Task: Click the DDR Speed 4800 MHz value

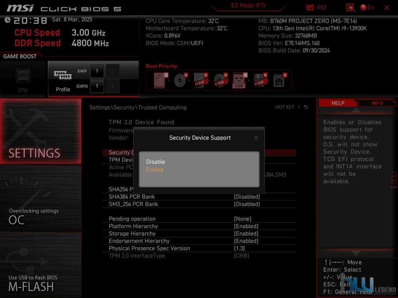Action: (x=90, y=43)
